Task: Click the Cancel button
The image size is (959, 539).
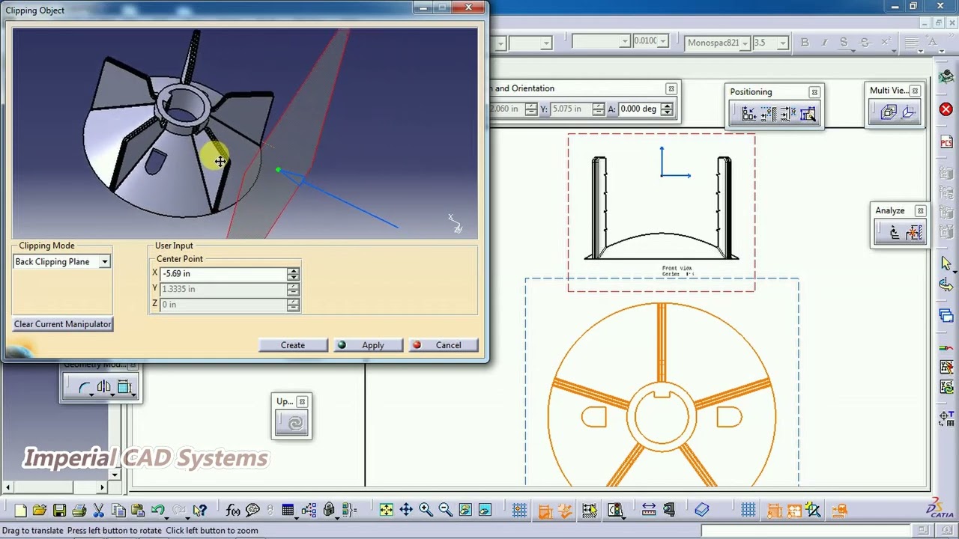Action: (444, 345)
